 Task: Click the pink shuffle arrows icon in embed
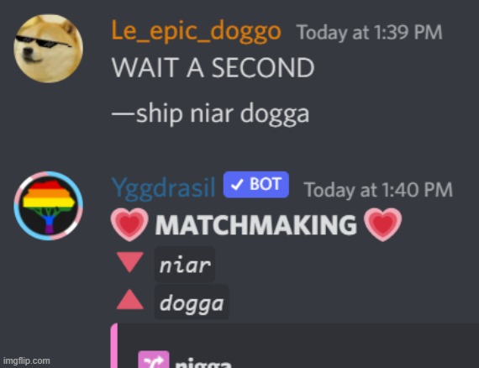(153, 360)
